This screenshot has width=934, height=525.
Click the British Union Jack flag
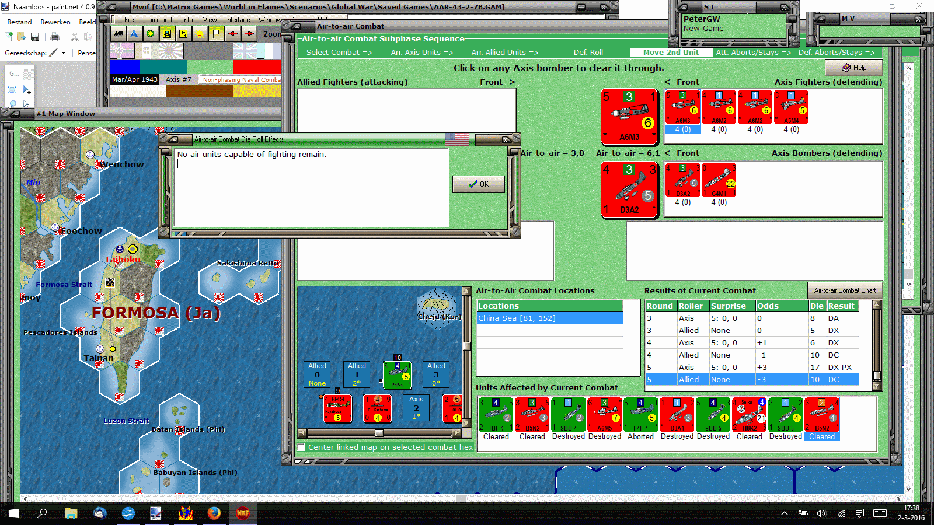point(245,51)
